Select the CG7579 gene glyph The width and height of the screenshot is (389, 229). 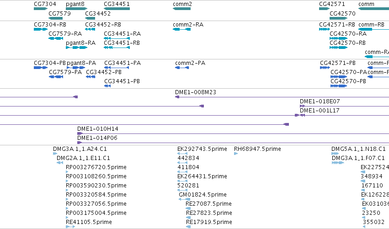point(56,18)
